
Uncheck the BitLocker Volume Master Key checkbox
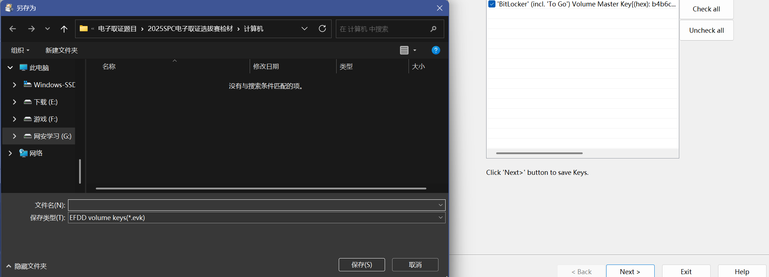[x=492, y=4]
